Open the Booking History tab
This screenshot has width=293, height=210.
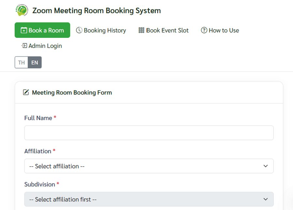101,30
